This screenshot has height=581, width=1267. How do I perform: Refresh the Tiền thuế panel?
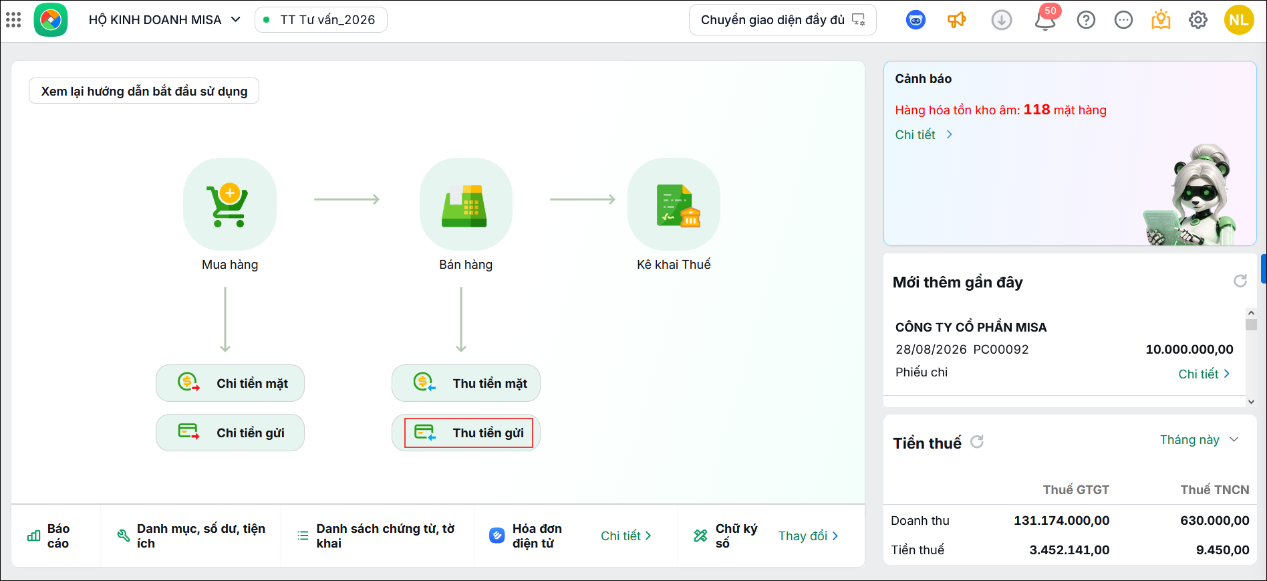(x=977, y=442)
